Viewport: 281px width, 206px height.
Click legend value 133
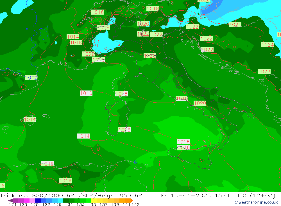[80, 205]
